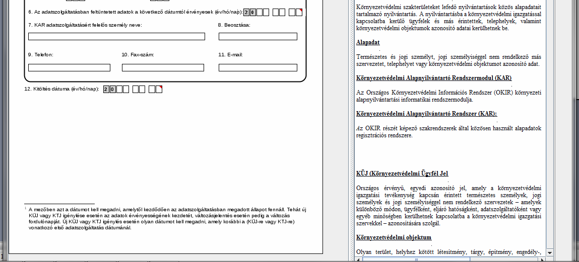Image resolution: width=579 pixels, height=262 pixels.
Task: Click the '8. Beosztása:' label
Action: 234,25
